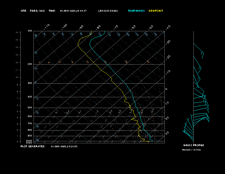Click the TIME: label in the header
225x174 pixels.
[52, 11]
